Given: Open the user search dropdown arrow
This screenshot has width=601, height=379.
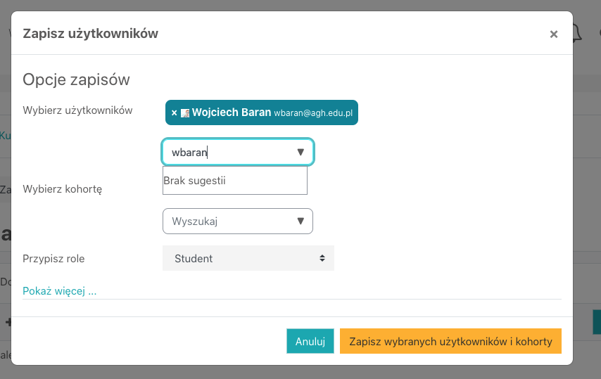Looking at the screenshot, I should click(x=300, y=152).
